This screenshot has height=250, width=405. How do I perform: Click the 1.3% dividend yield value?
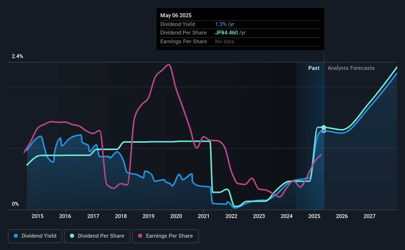[221, 24]
